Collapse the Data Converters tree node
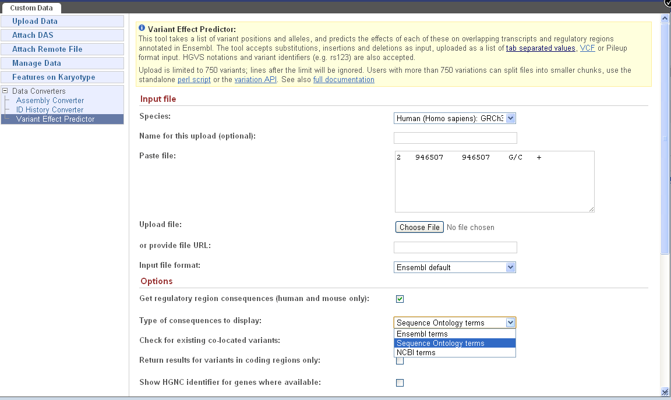Image resolution: width=671 pixels, height=400 pixels. point(6,91)
